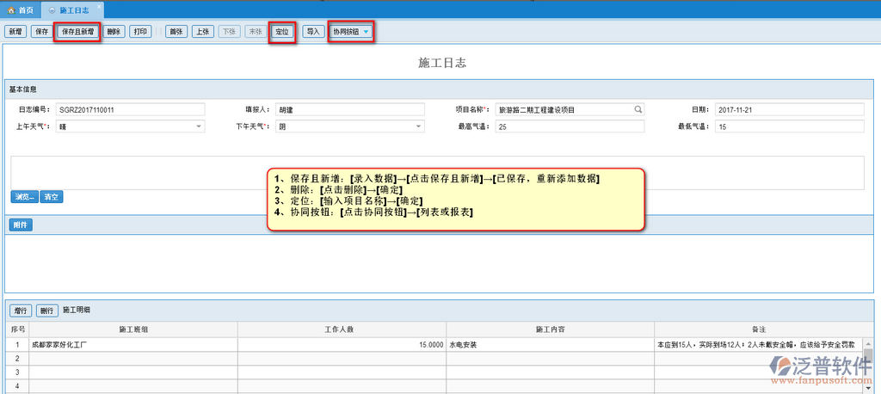This screenshot has height=394, width=881.
Task: Go to previous record with 上张
Action: pos(202,32)
